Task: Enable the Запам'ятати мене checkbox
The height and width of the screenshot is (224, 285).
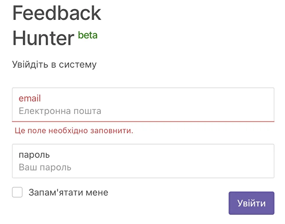Action: [17, 192]
